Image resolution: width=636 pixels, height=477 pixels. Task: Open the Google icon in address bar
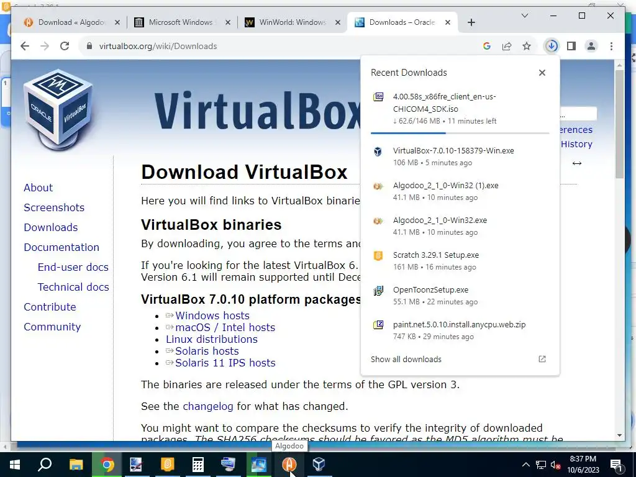(487, 46)
